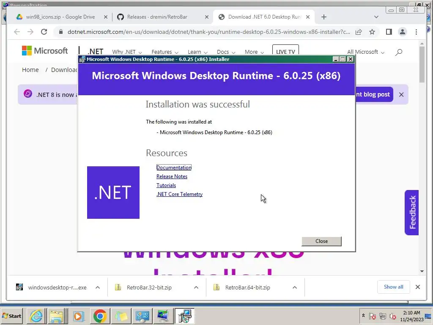
Task: Switch to the installer taskbar icon
Action: (184, 316)
